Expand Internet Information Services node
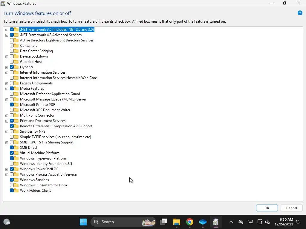 coord(7,73)
